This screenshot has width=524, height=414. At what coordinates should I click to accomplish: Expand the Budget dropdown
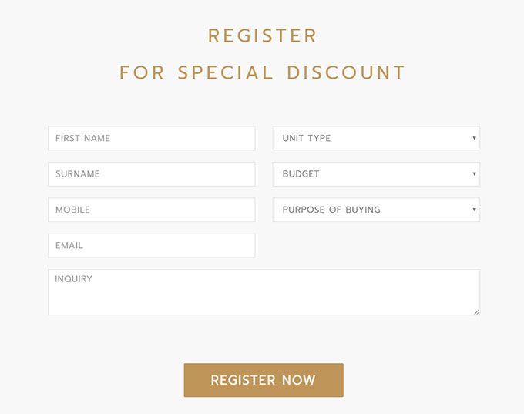click(x=376, y=174)
